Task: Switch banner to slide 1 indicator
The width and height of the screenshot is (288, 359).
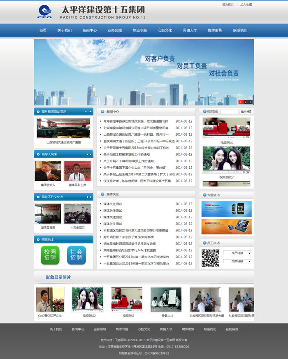Action: (241, 102)
